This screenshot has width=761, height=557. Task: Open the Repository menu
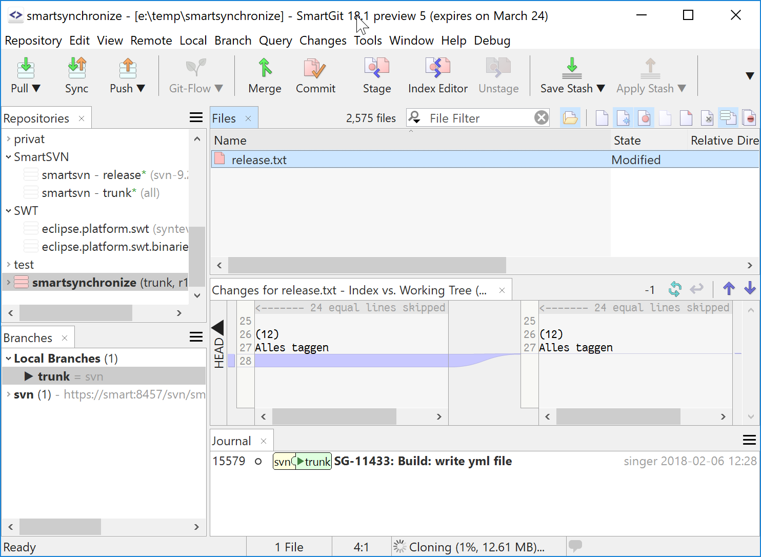[x=33, y=41]
